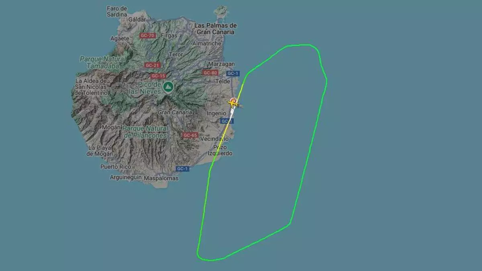Click the La Aldea de San Nicolas label

(91, 86)
